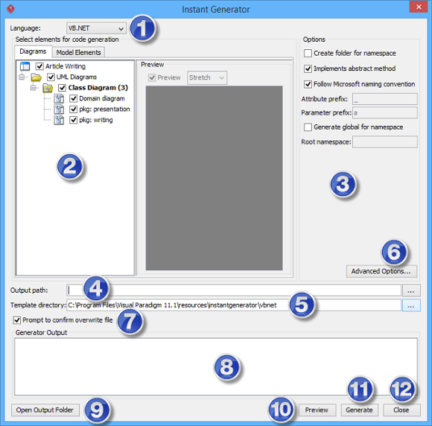Click the Generate button
The image size is (432, 426).
click(x=359, y=410)
